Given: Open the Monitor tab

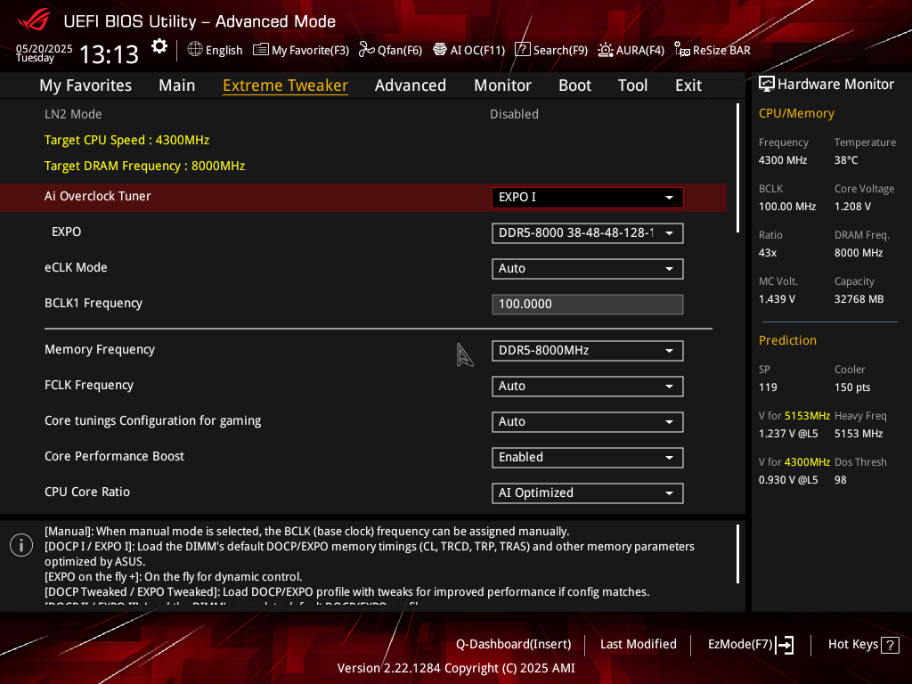Looking at the screenshot, I should click(502, 85).
